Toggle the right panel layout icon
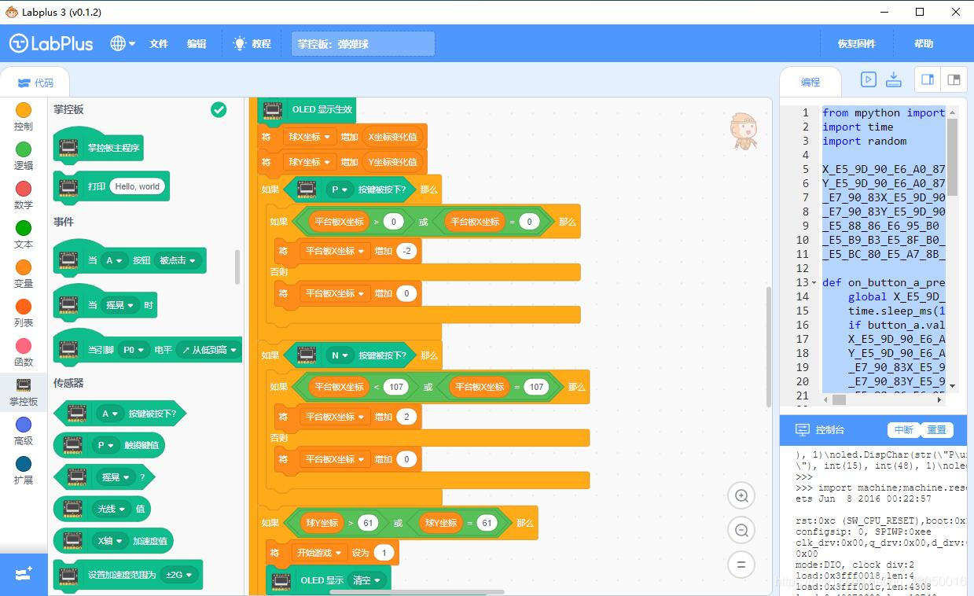 pyautogui.click(x=928, y=79)
